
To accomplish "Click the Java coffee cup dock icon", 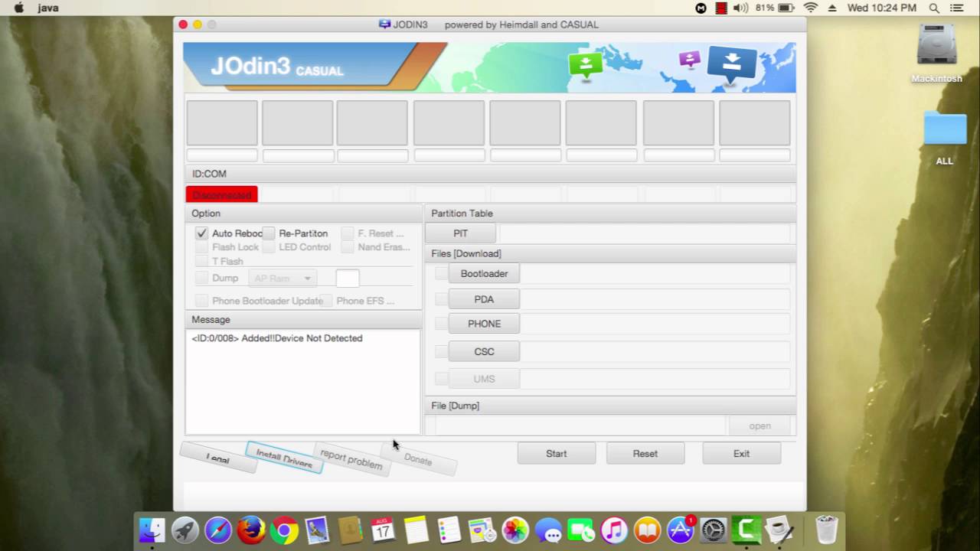I will pyautogui.click(x=779, y=530).
